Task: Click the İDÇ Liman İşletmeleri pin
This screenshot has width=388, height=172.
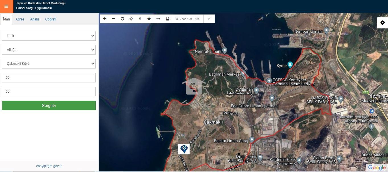Action: pyautogui.click(x=256, y=91)
